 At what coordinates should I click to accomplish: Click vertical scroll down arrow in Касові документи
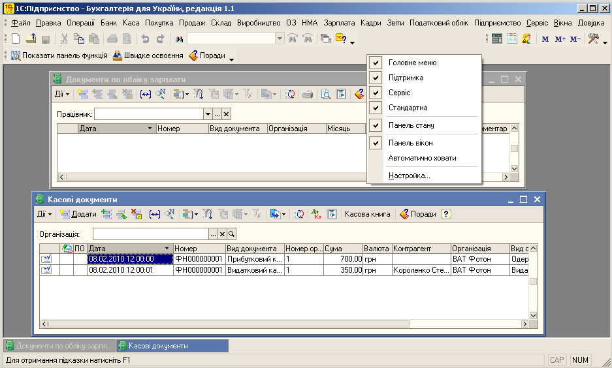pos(533,315)
